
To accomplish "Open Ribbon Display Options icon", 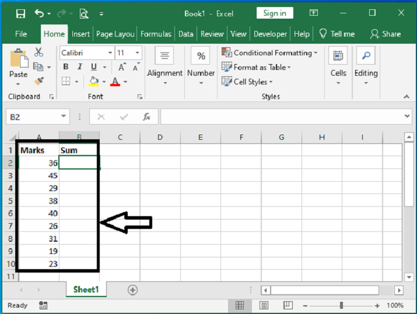I will pyautogui.click(x=314, y=13).
